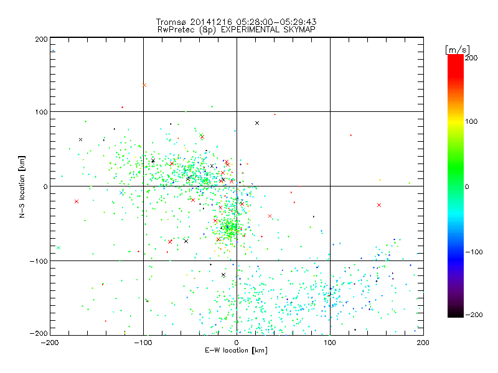Click the black X marker right of E-W 0, below N-S 100
The height and width of the screenshot is (373, 498).
(x=257, y=123)
